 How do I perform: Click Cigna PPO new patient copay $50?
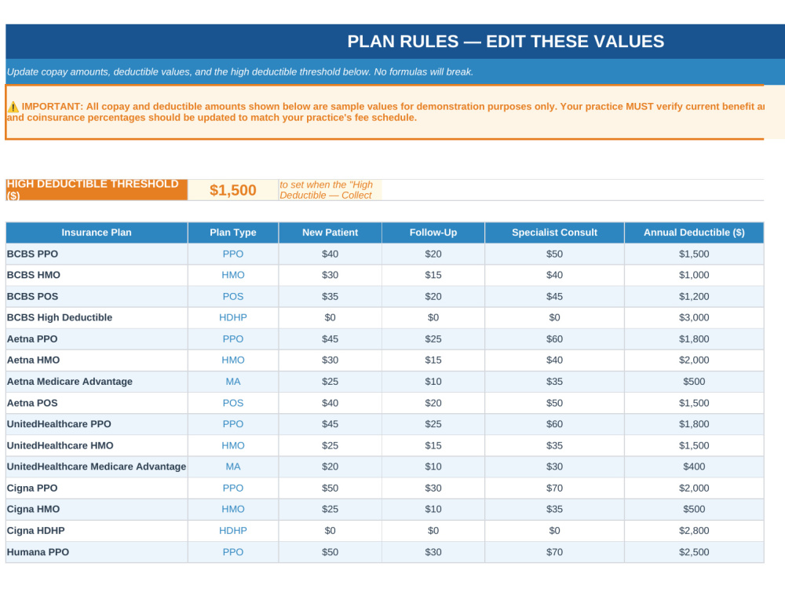click(330, 488)
